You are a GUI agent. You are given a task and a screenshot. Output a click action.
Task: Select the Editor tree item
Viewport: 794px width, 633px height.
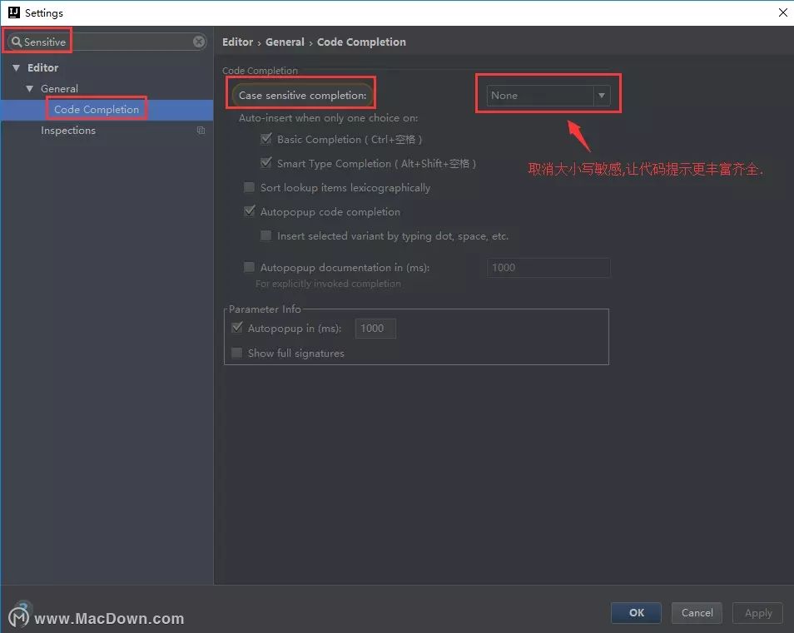click(42, 67)
